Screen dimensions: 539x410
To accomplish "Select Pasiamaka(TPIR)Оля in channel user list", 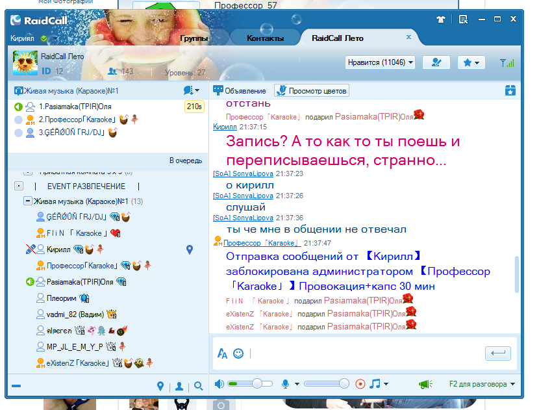I will click(80, 282).
